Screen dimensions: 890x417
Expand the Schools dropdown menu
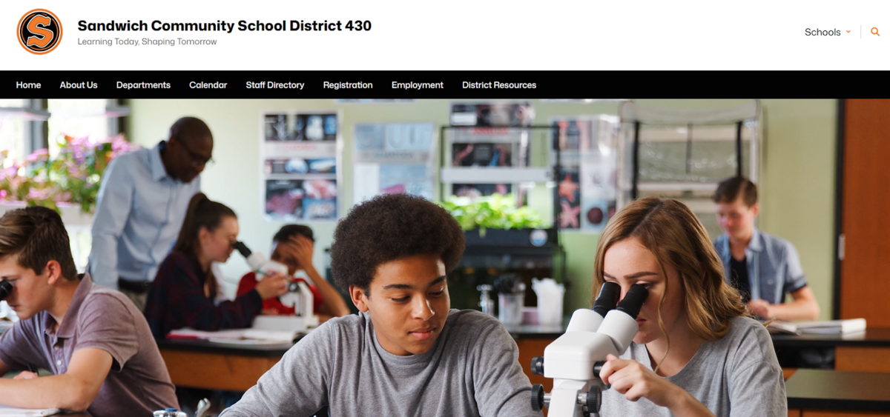828,32
